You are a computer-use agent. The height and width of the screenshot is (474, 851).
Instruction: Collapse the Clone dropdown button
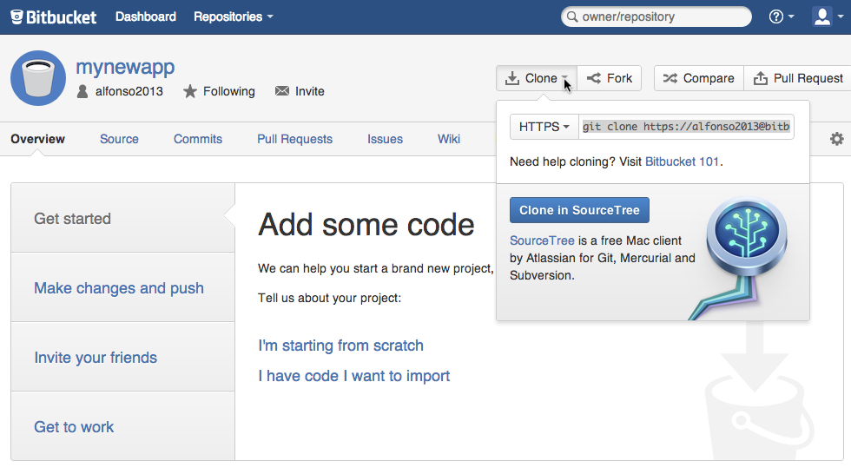coord(536,78)
